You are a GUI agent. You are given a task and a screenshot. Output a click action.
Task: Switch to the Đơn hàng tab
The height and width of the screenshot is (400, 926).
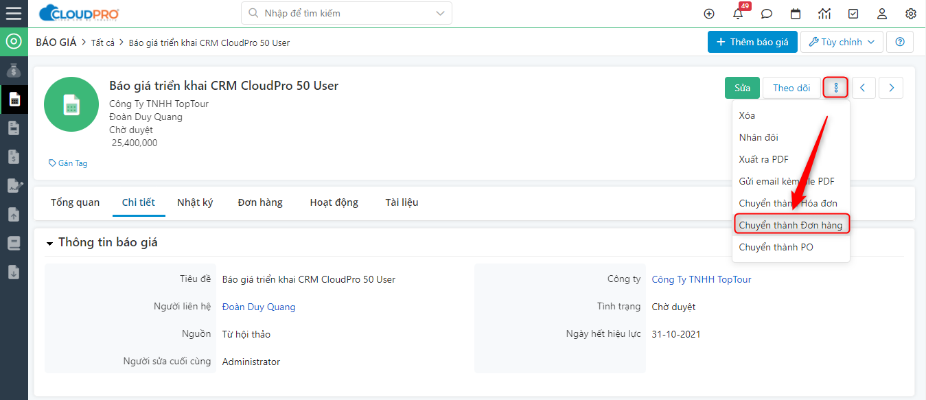point(260,202)
